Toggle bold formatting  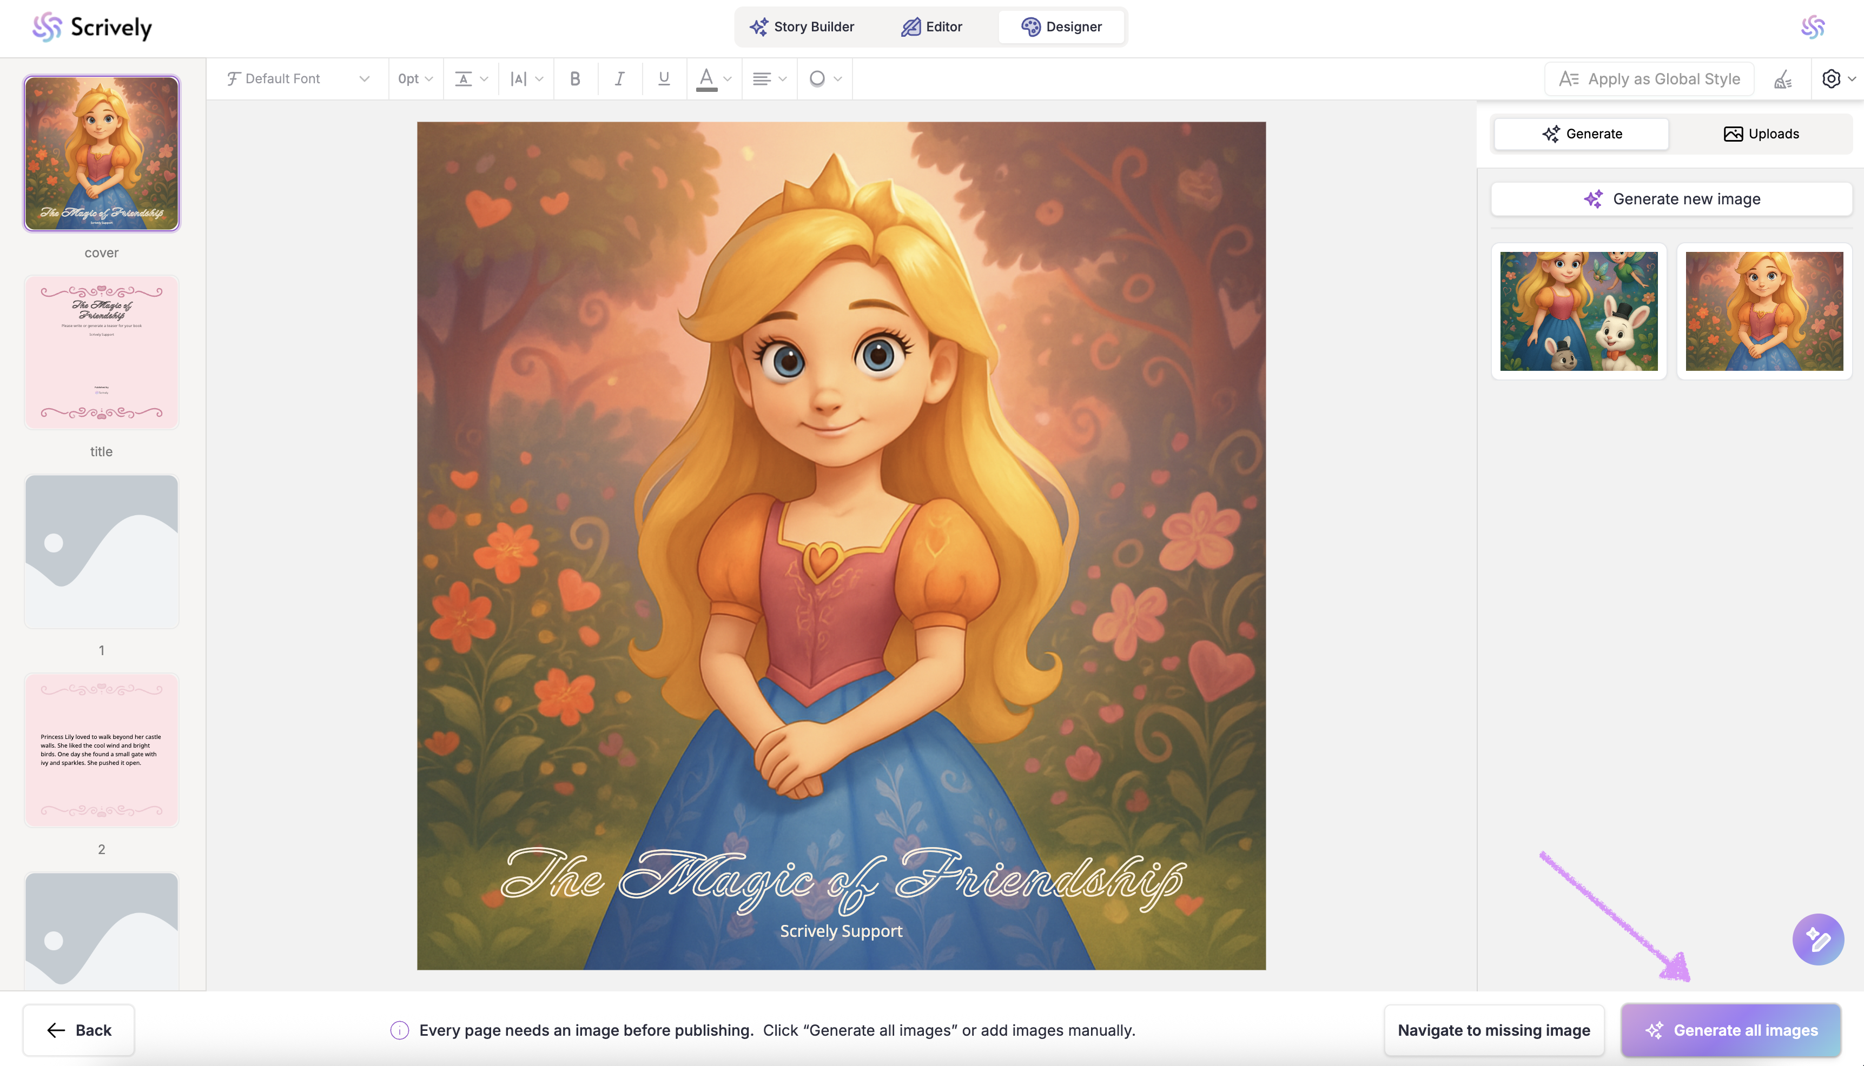575,78
